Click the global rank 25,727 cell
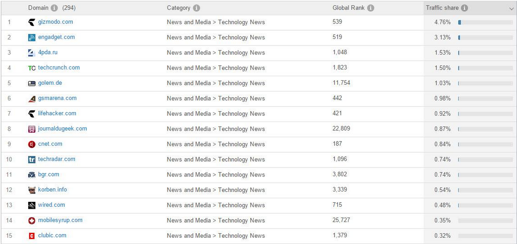The height and width of the screenshot is (244, 517). pyautogui.click(x=341, y=220)
